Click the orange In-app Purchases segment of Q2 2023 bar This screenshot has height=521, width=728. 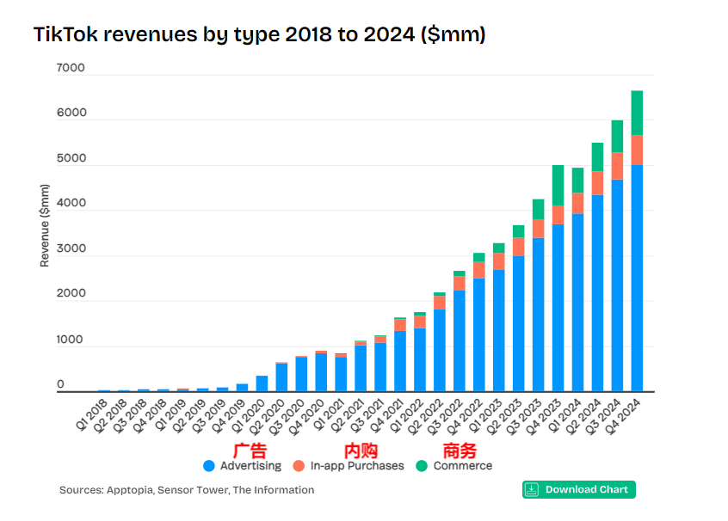pyautogui.click(x=519, y=247)
